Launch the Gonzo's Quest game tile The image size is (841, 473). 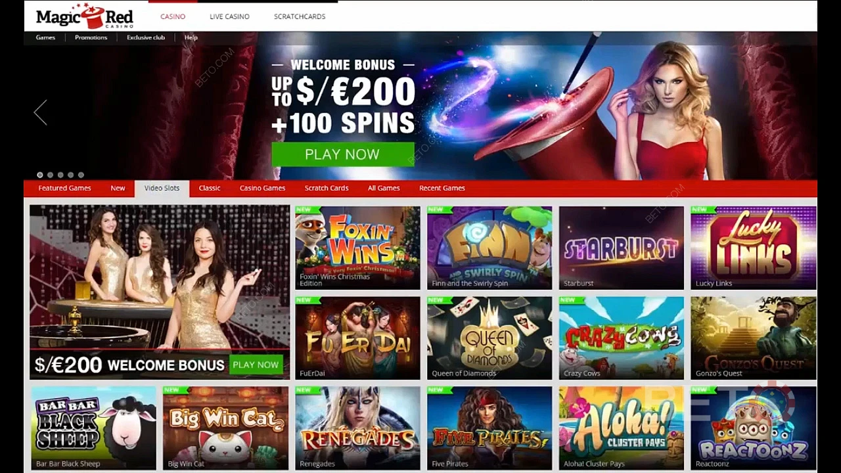click(753, 338)
